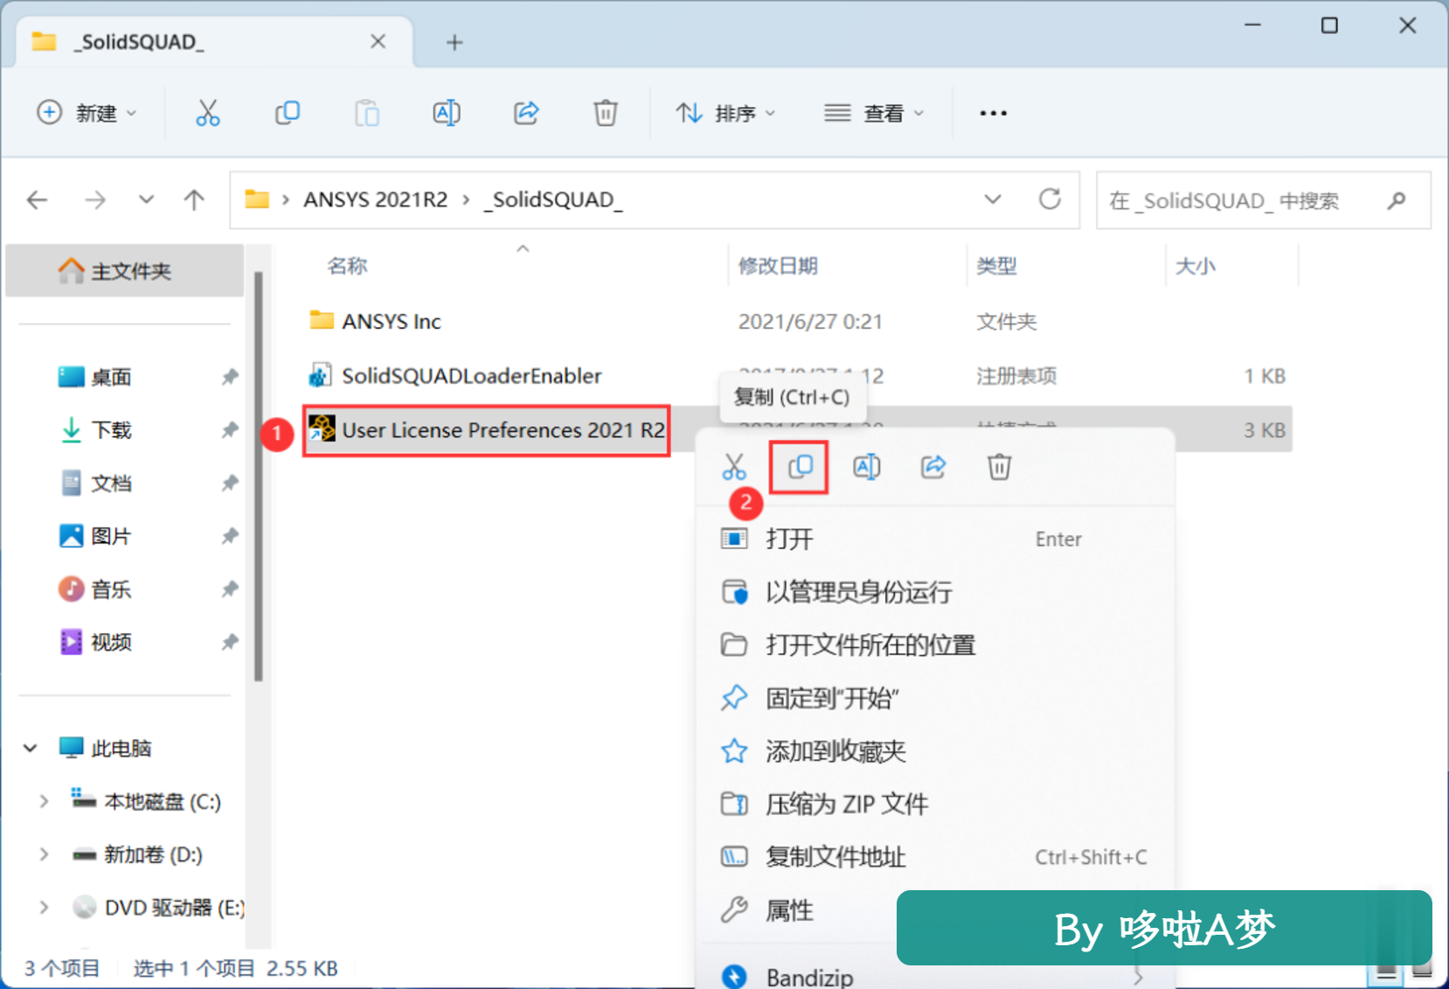Click the Rename icon in the top toolbar

click(x=447, y=113)
